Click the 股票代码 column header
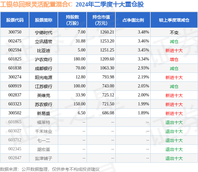The height and width of the screenshot is (172, 198). (x=15, y=20)
